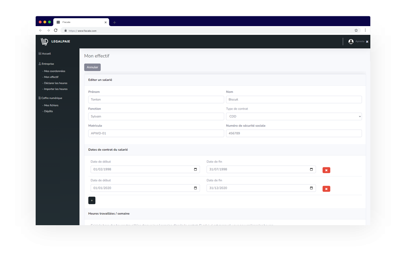Select Mes fichiers in sidebar
Image resolution: width=406 pixels, height=262 pixels.
coord(51,105)
